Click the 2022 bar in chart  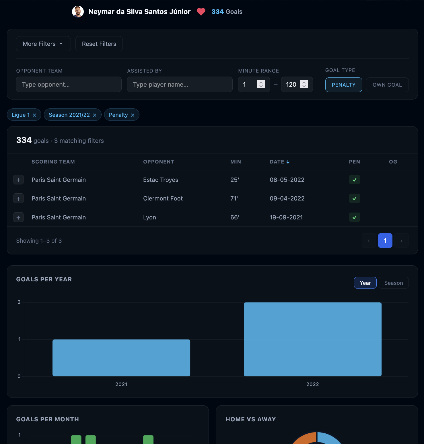[313, 339]
